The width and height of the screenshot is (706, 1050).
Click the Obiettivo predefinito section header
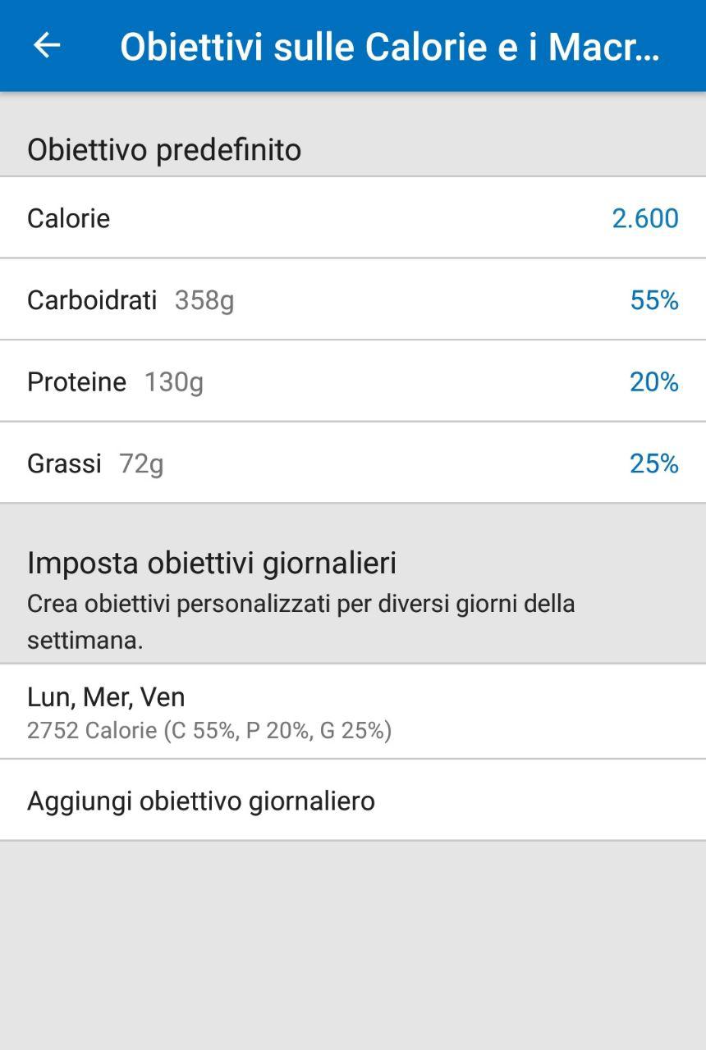pos(164,150)
